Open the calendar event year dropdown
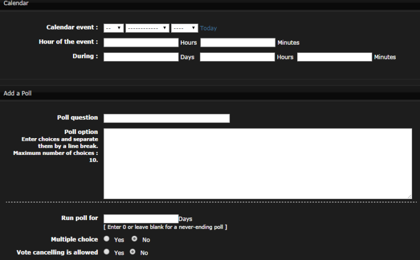The height and width of the screenshot is (260, 420). pos(185,28)
